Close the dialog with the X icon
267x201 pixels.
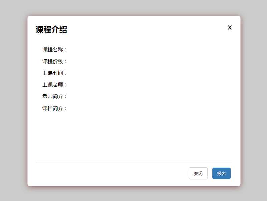click(x=230, y=28)
